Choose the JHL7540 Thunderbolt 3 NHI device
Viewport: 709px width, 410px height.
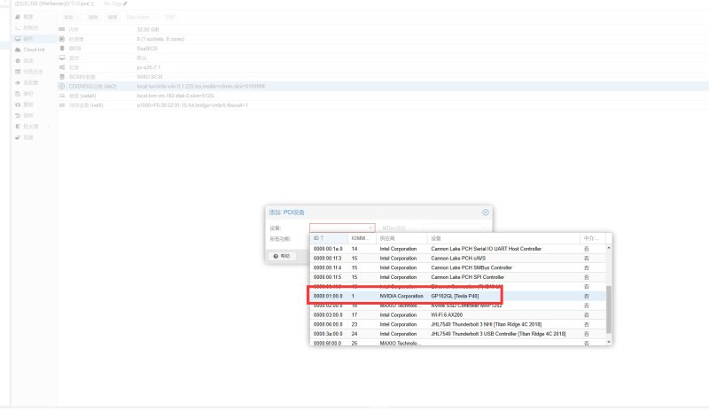coord(457,325)
